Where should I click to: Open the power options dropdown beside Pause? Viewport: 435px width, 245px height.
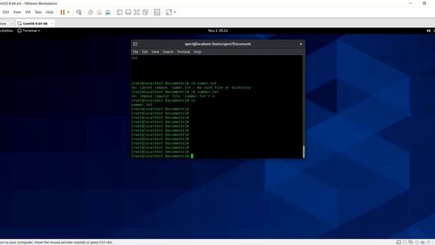tap(68, 12)
